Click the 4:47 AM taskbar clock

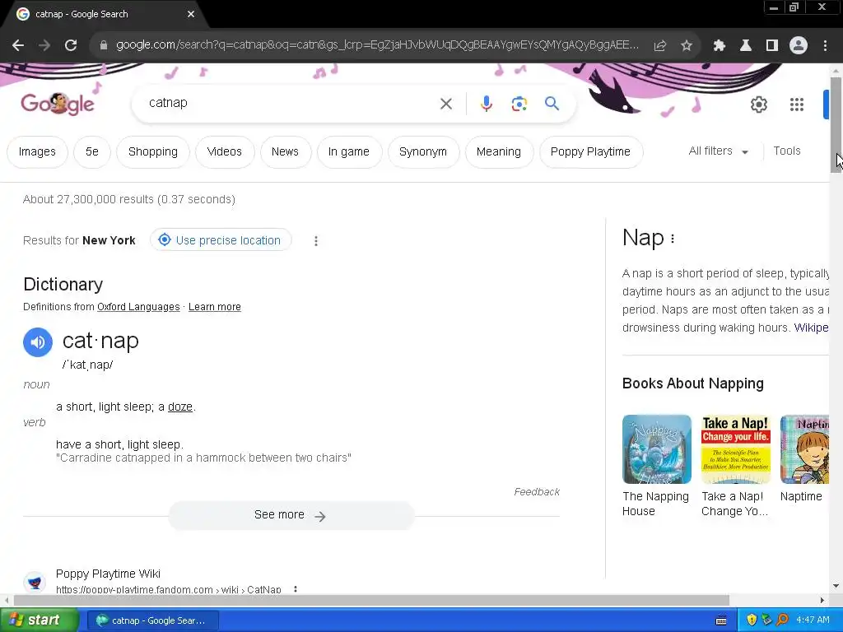tap(813, 620)
